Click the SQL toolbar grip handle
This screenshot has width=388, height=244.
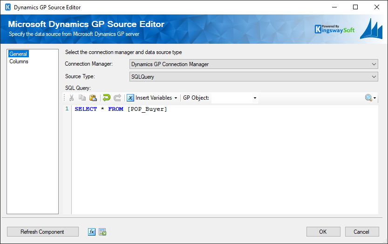pyautogui.click(x=64, y=98)
